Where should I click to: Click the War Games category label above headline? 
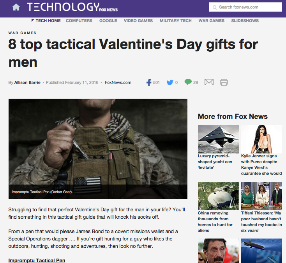(x=22, y=33)
